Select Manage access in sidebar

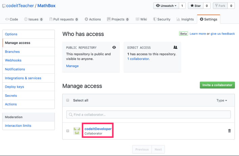click(x=28, y=43)
